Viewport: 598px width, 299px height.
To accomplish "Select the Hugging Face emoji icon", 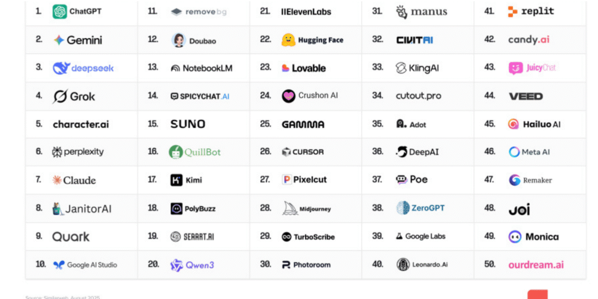I will [288, 40].
